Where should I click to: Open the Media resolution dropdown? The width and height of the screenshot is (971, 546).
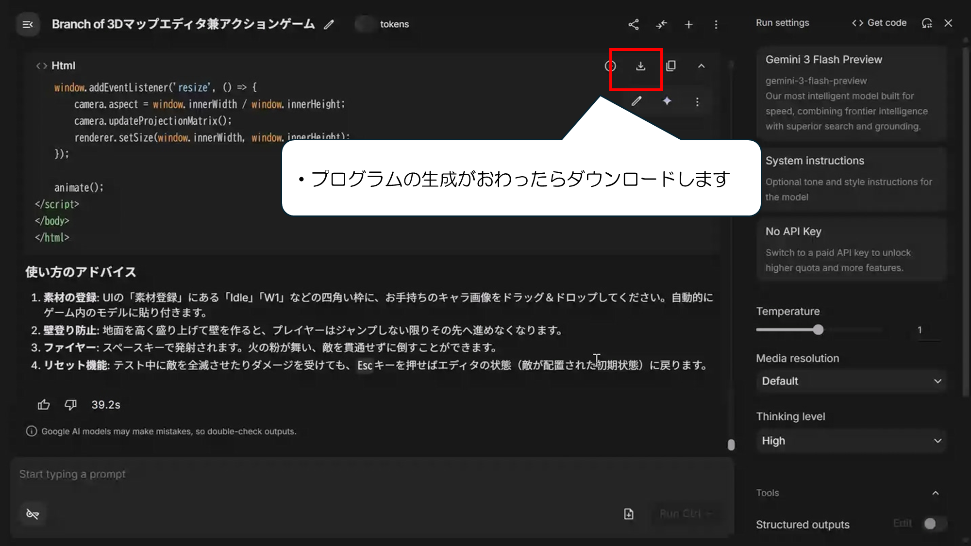click(851, 381)
